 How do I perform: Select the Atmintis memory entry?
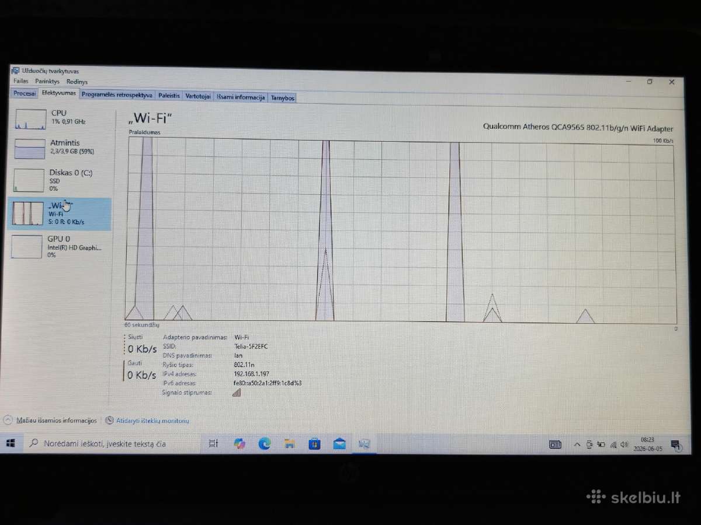point(60,148)
